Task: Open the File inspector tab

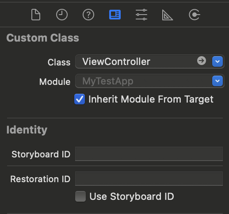Action: pyautogui.click(x=35, y=15)
